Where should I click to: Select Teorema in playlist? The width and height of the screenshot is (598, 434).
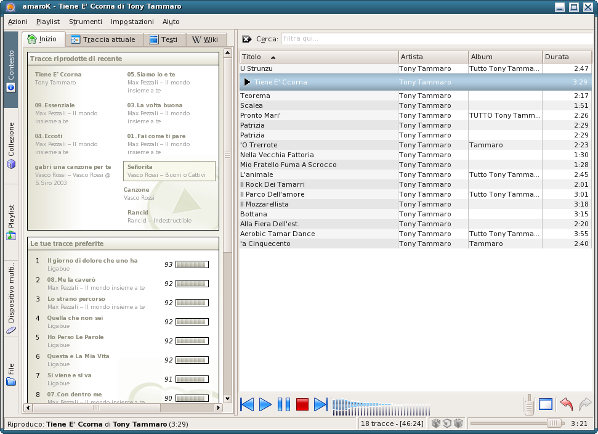[416, 96]
